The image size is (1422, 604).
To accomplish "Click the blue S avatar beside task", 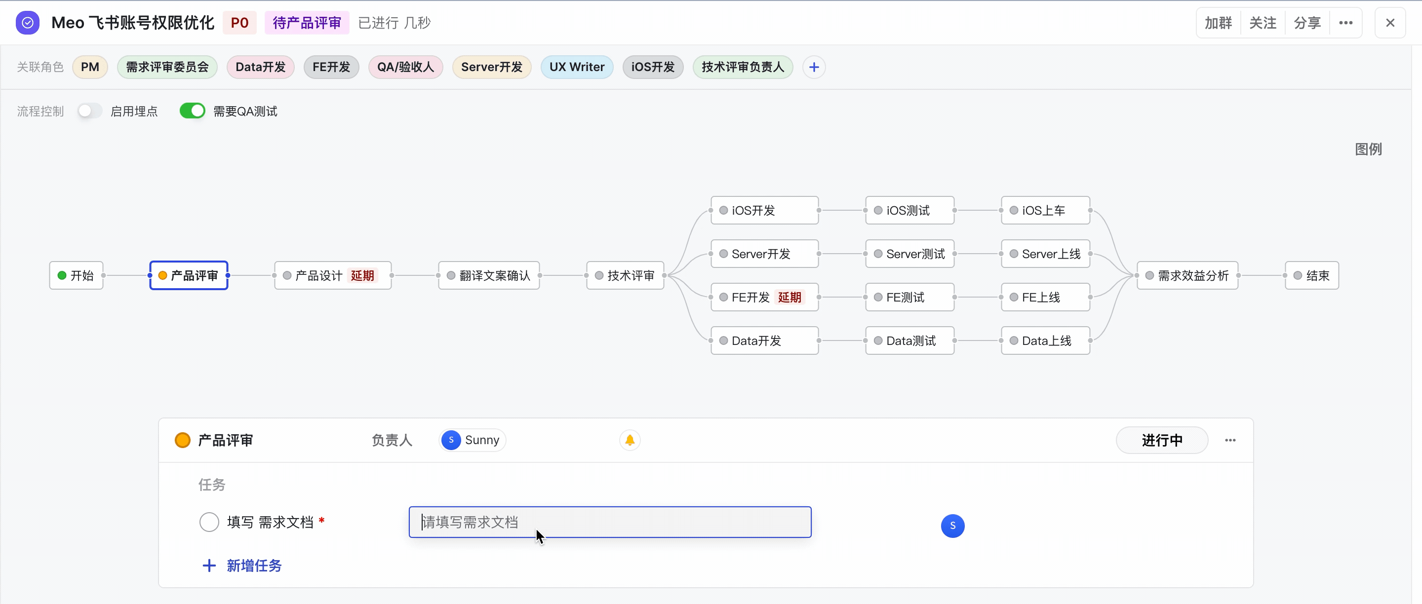I will coord(952,526).
